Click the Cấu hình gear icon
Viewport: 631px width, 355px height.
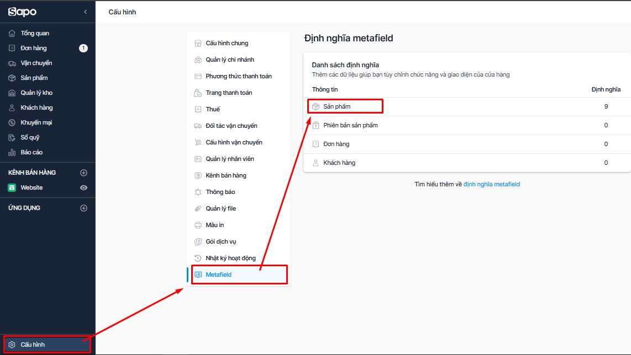coord(12,345)
